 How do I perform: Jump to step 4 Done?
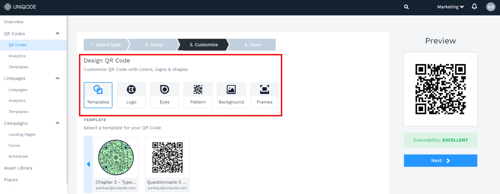click(x=252, y=45)
